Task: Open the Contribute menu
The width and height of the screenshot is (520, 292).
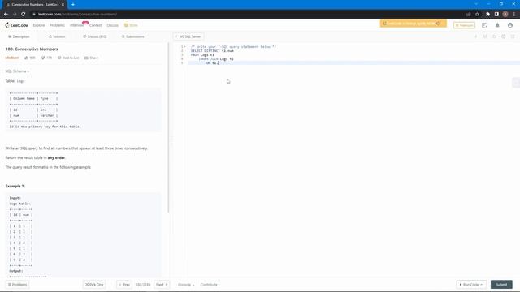Action: [210, 285]
